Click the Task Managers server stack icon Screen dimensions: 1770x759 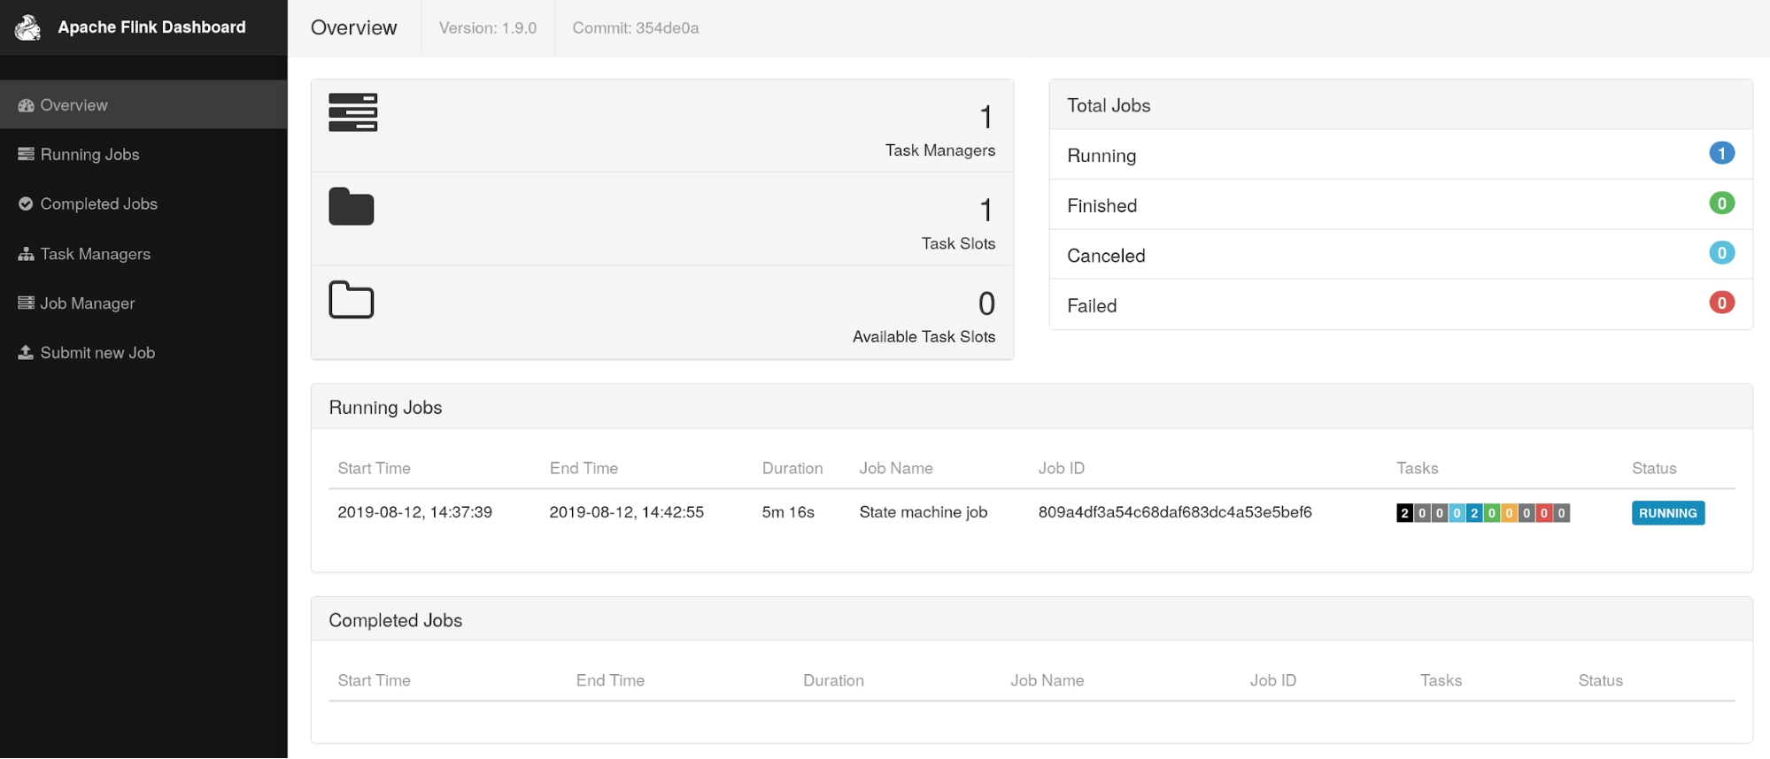[352, 112]
